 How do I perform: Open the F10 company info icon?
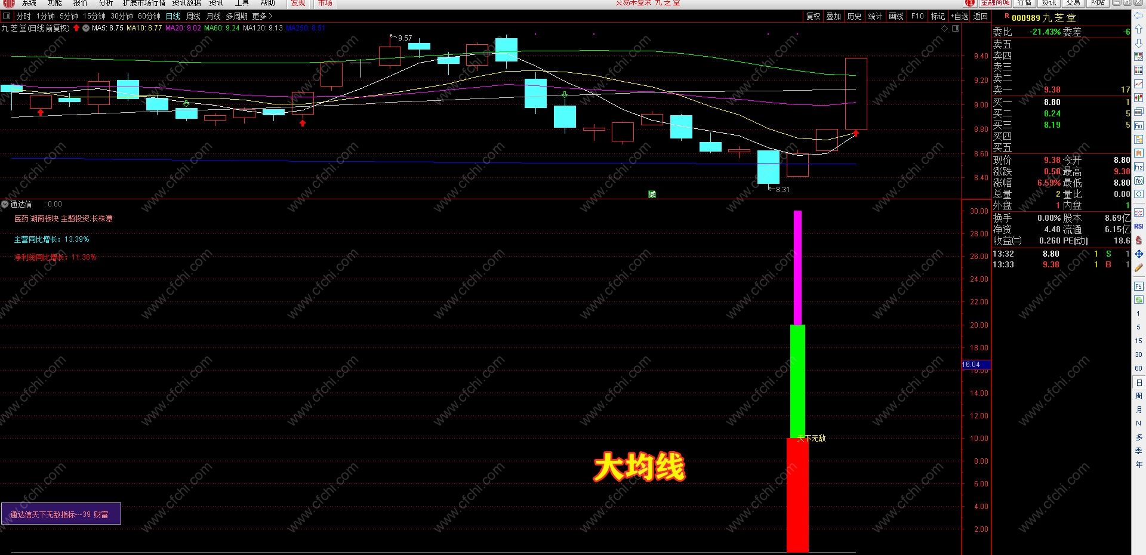coord(1138,125)
